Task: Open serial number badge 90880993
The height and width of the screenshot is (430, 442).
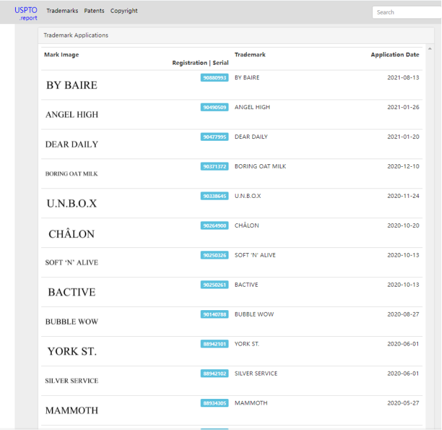Action: 215,77
